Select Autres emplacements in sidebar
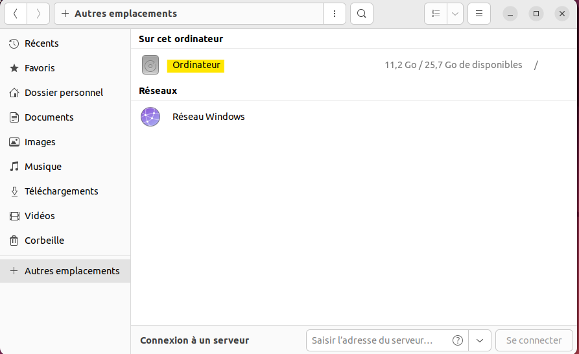This screenshot has height=354, width=579. 71,271
